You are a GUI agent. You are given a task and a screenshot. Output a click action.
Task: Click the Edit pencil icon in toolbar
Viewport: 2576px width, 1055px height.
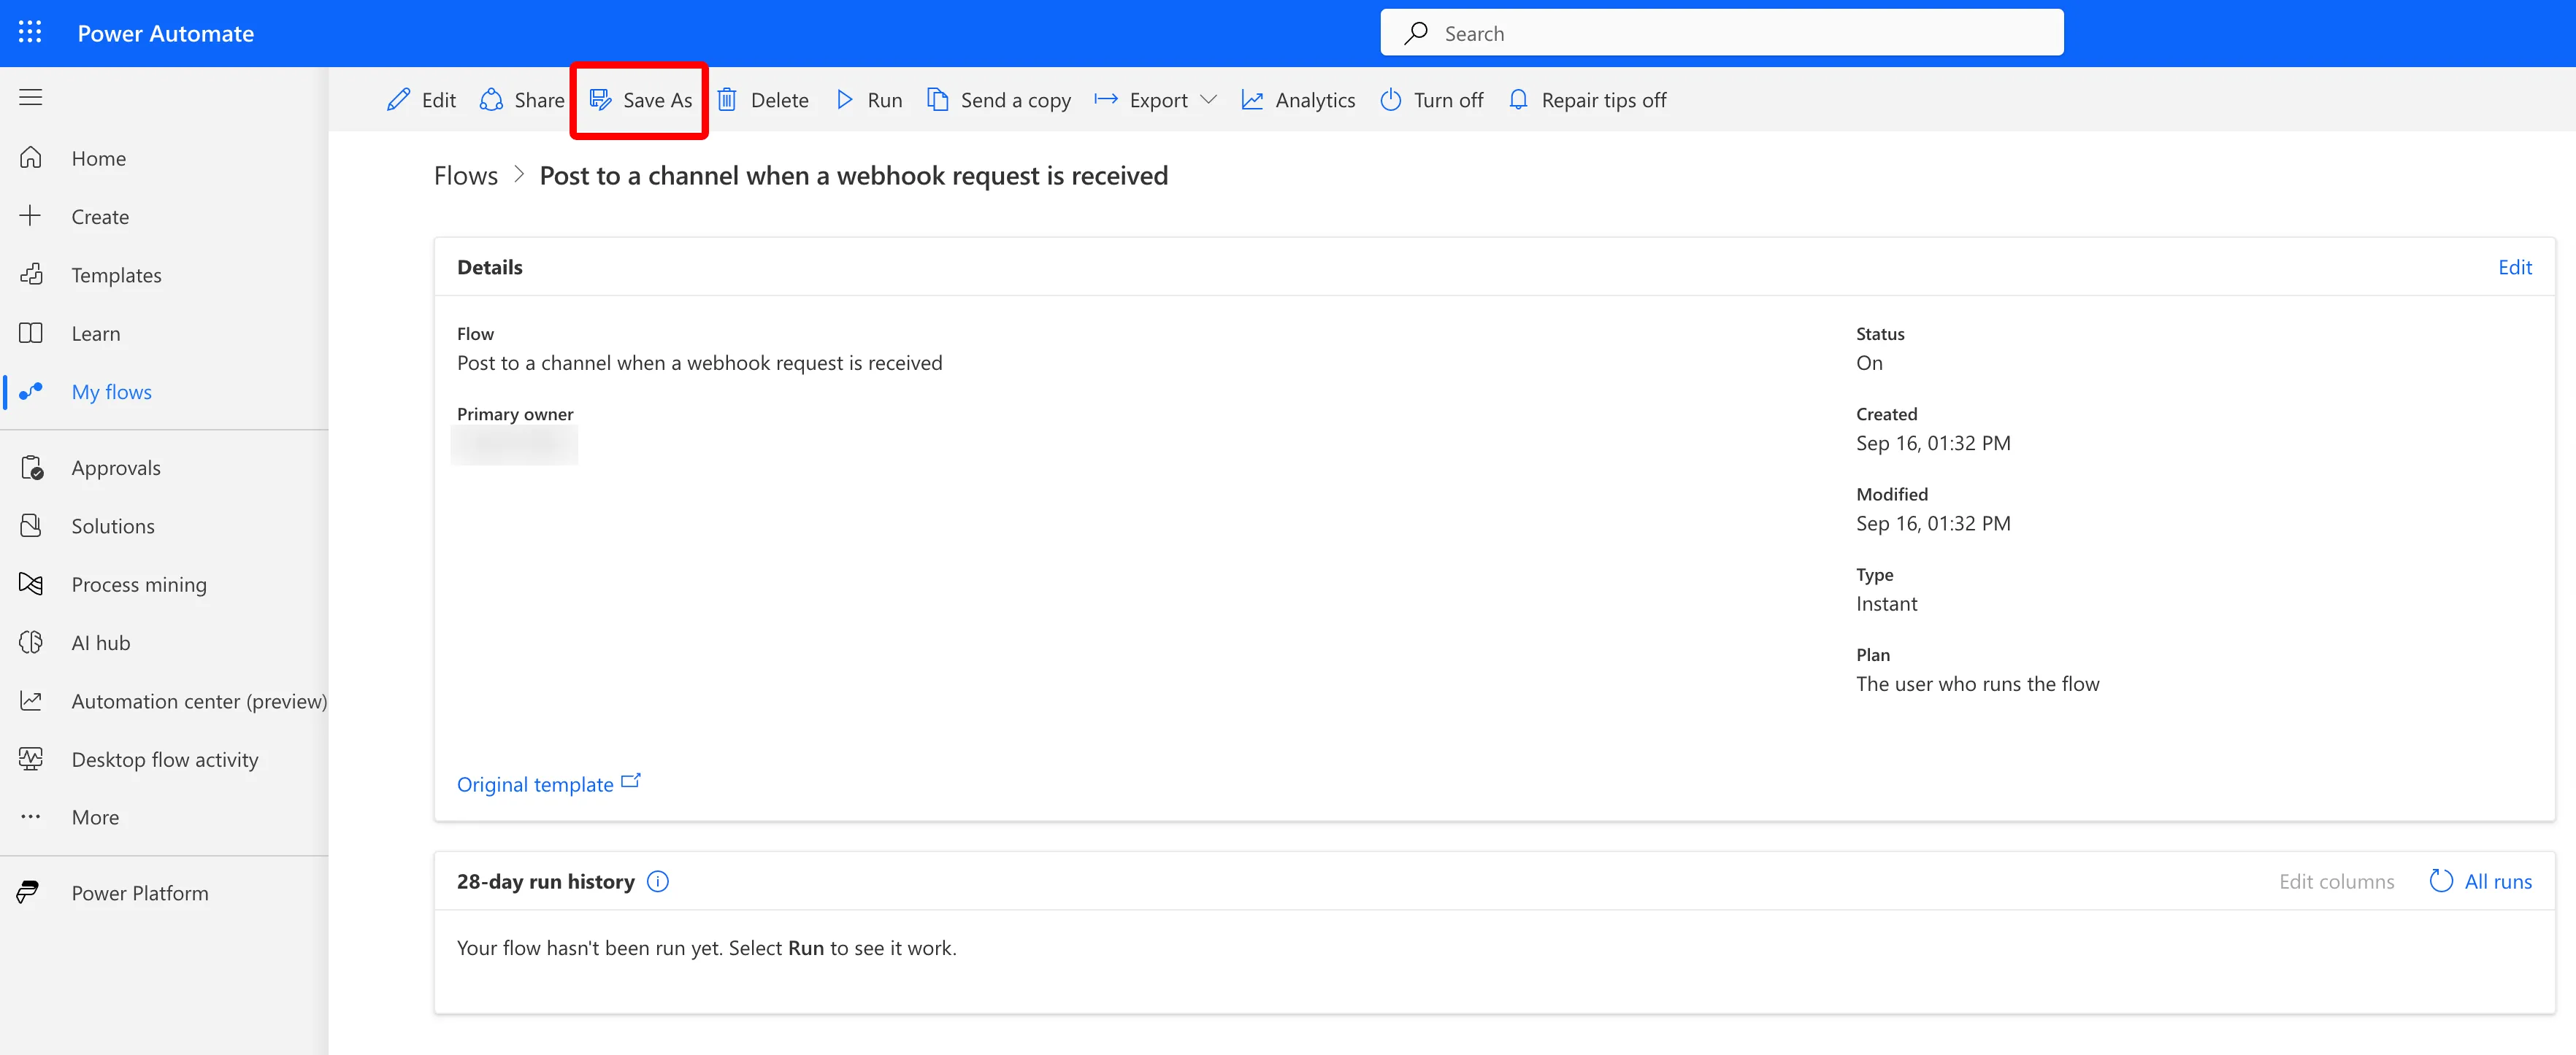click(x=398, y=100)
